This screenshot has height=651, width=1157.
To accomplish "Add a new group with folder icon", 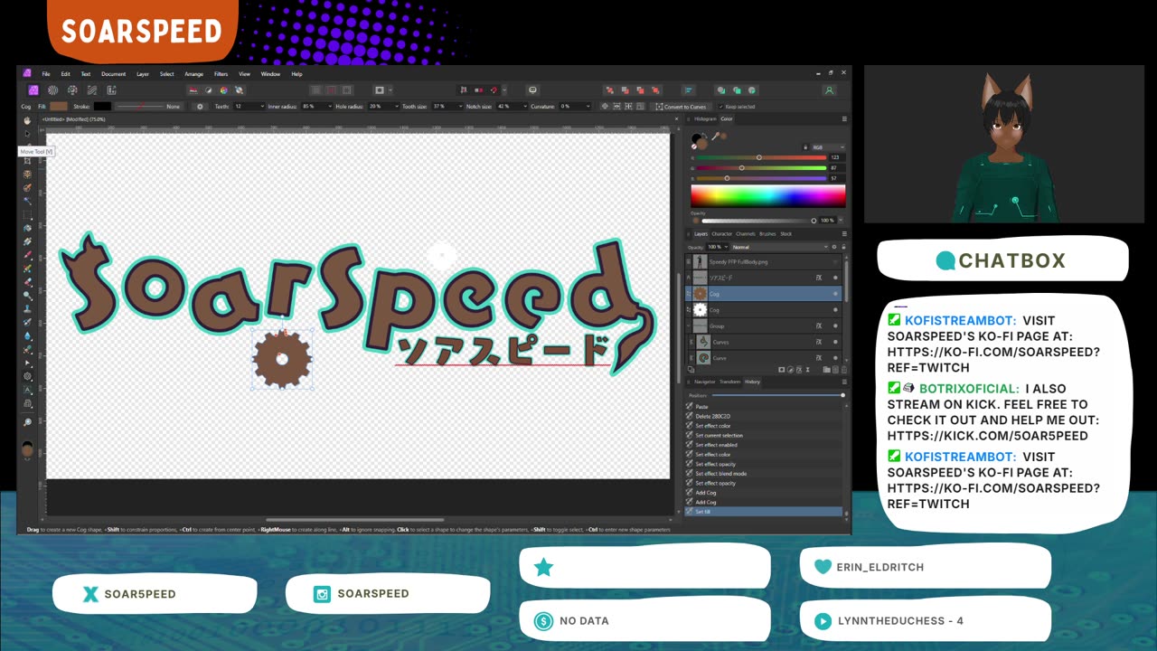I will point(826,370).
